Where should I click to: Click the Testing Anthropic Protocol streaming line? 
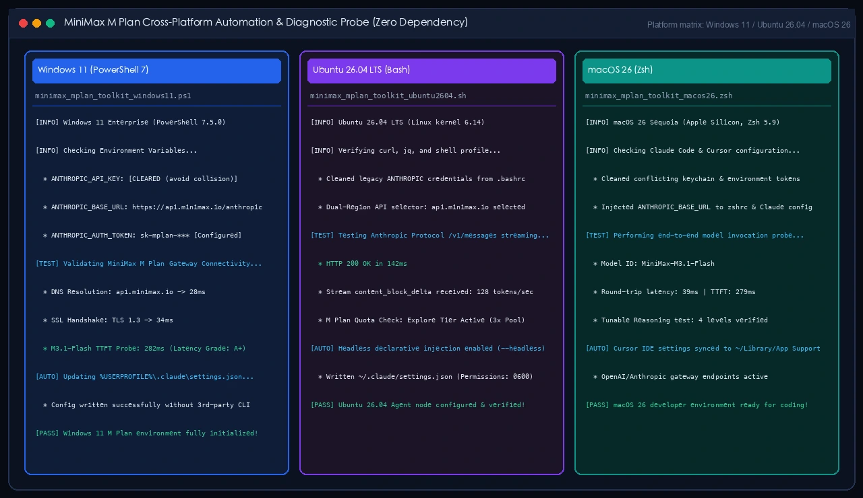point(430,236)
